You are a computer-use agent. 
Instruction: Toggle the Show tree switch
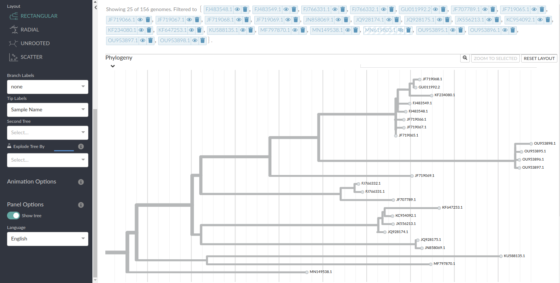(x=14, y=216)
